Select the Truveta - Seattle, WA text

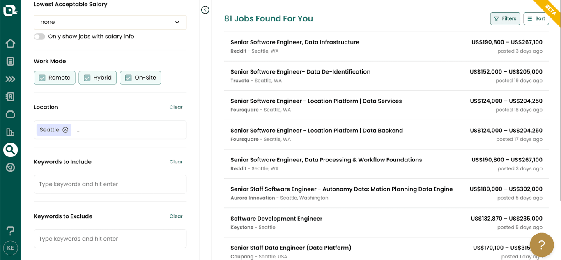point(256,81)
